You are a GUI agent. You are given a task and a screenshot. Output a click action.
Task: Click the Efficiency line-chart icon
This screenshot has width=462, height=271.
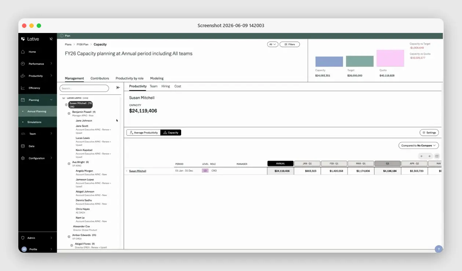coord(23,88)
